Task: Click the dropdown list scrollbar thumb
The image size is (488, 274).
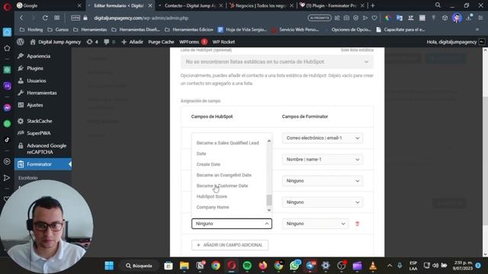Action: coord(269,200)
